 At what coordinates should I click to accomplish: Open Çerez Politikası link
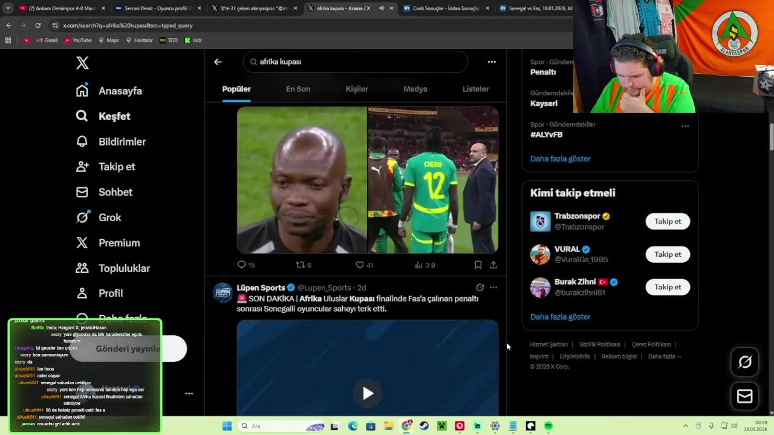[x=651, y=344]
